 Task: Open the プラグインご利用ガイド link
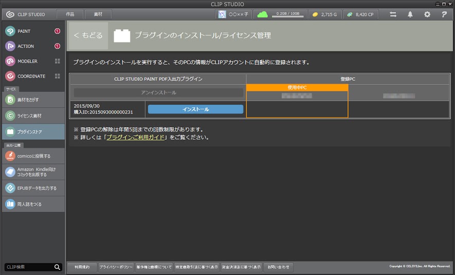pos(136,137)
